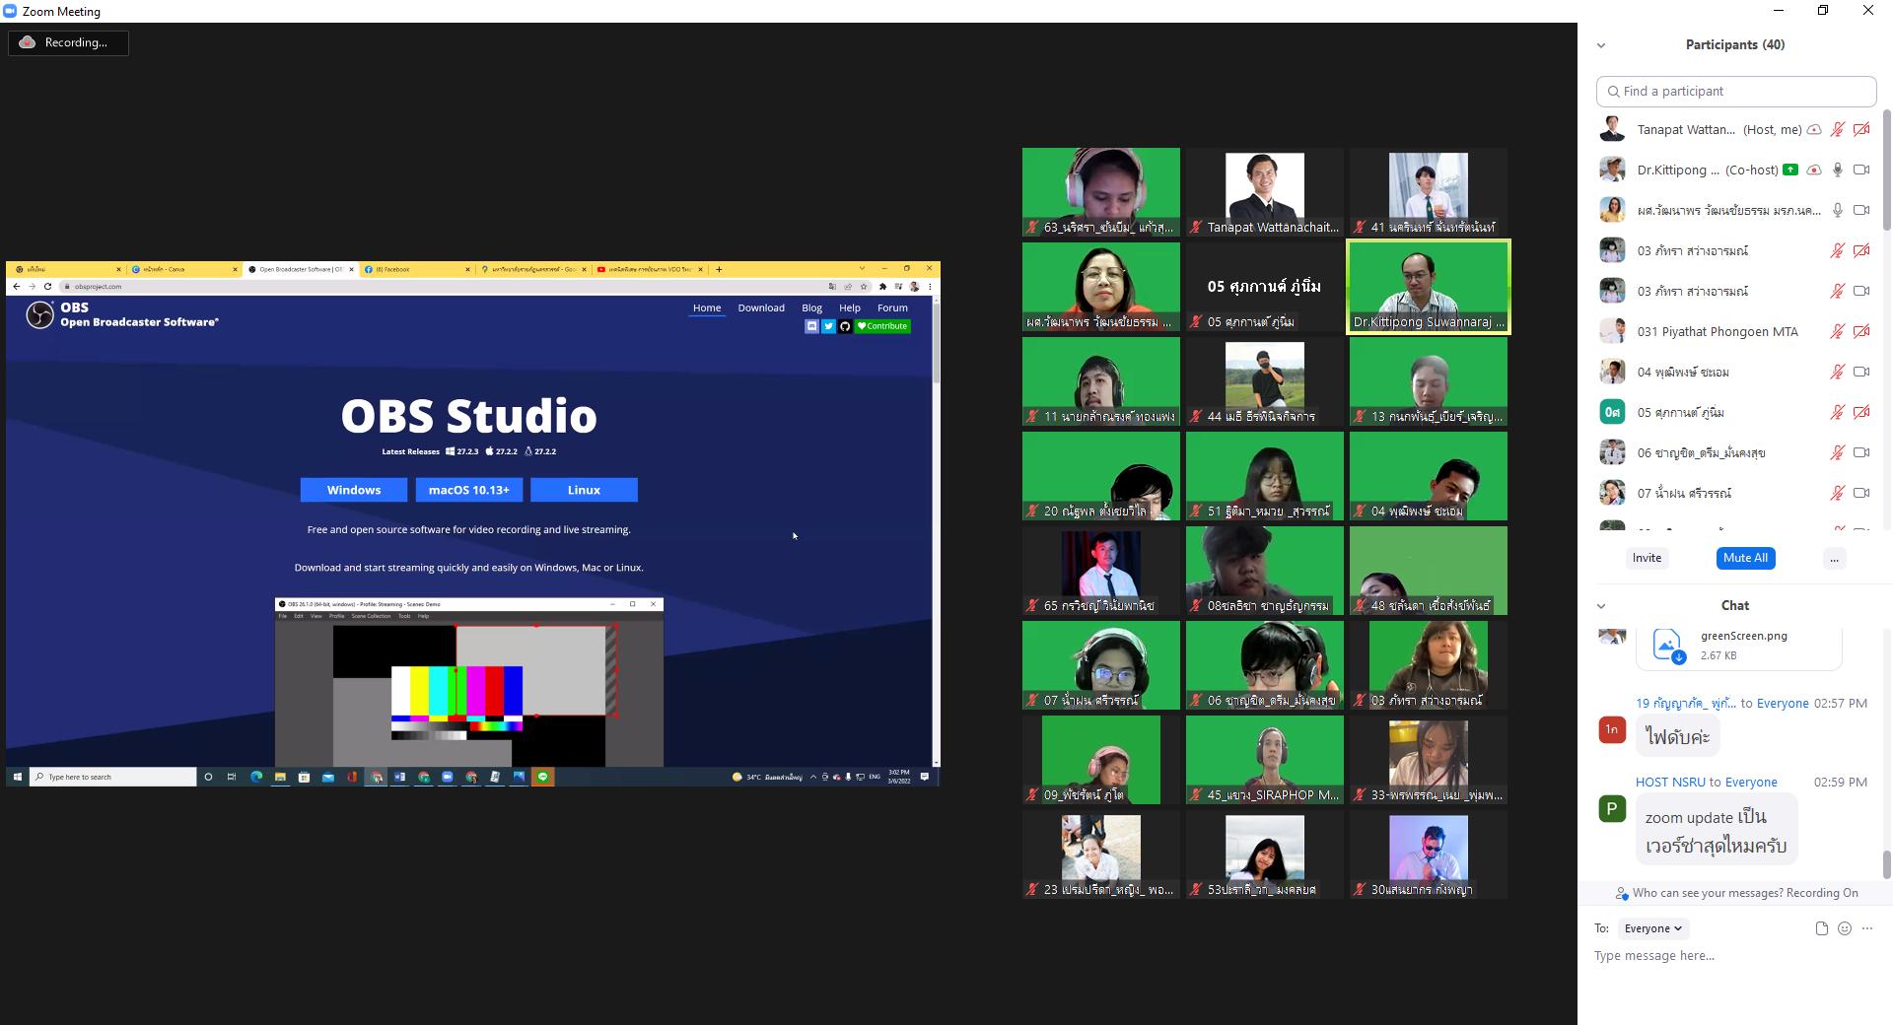Click the reload button in shared browser

click(x=47, y=286)
